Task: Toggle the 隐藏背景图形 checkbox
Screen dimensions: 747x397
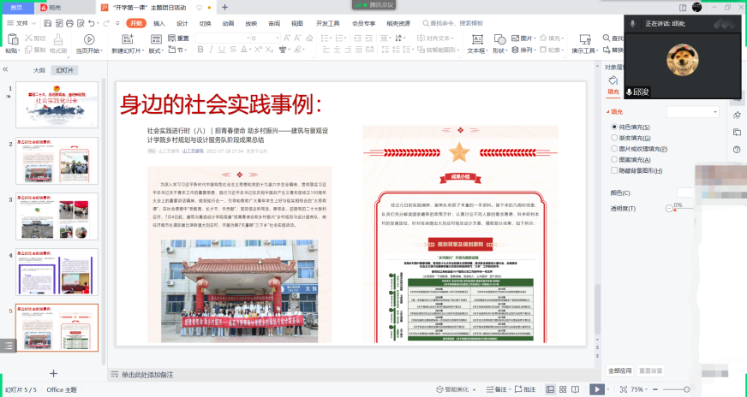Action: point(615,171)
